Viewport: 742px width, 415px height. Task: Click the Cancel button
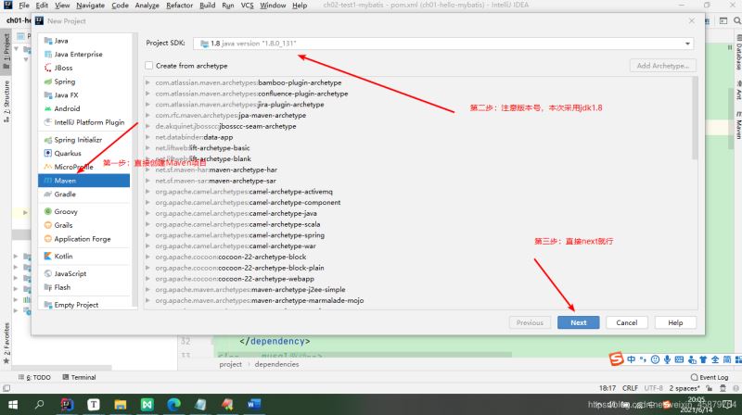[627, 323]
